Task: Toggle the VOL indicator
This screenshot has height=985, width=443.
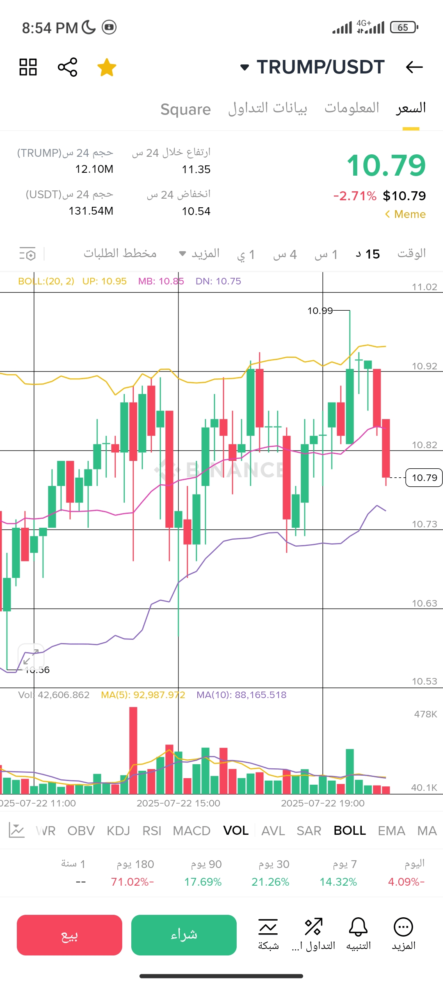Action: pyautogui.click(x=236, y=830)
